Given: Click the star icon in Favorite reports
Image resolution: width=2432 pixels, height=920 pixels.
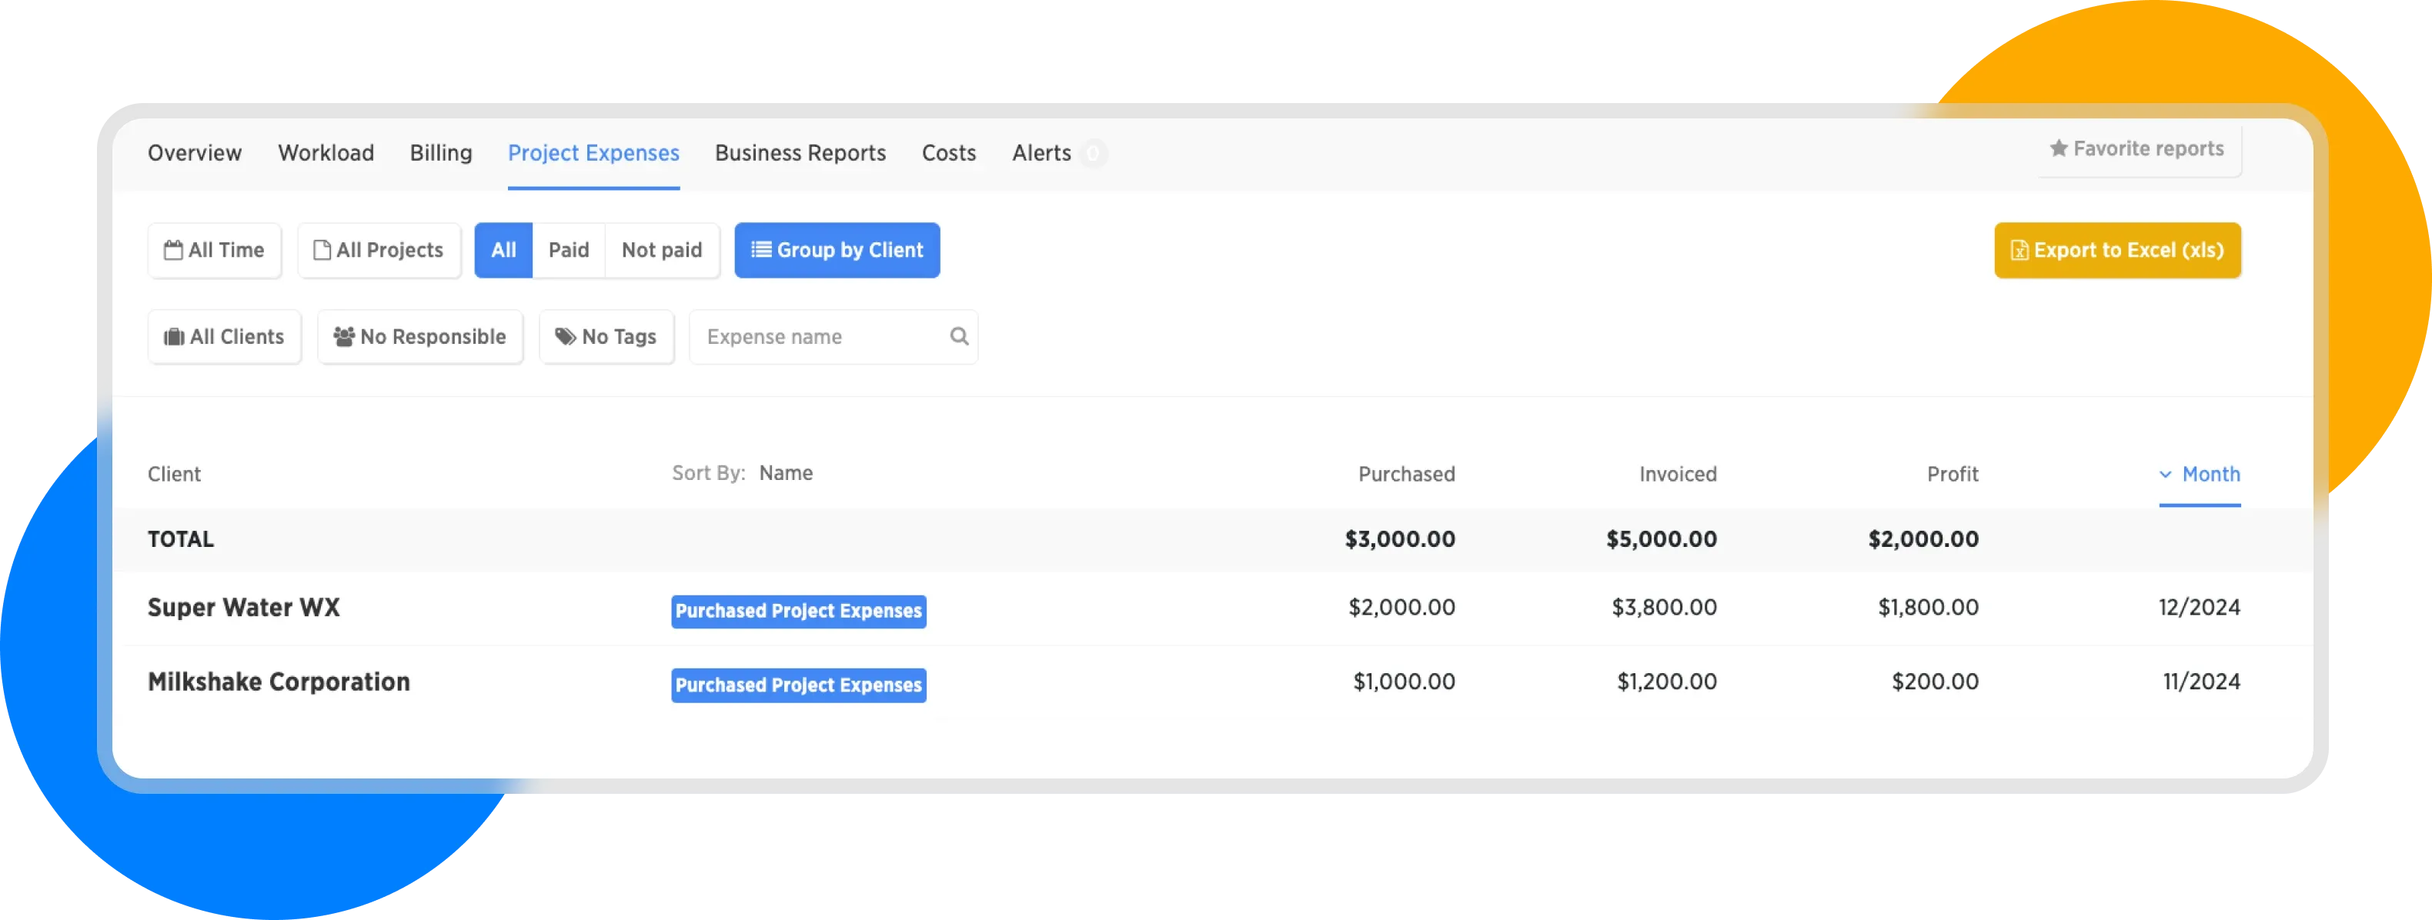Looking at the screenshot, I should (x=2058, y=149).
